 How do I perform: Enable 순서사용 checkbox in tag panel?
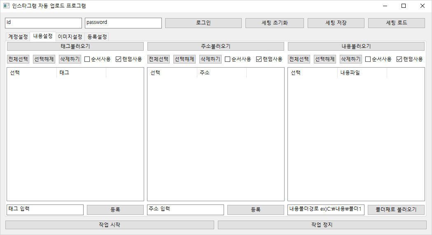[x=98, y=59]
